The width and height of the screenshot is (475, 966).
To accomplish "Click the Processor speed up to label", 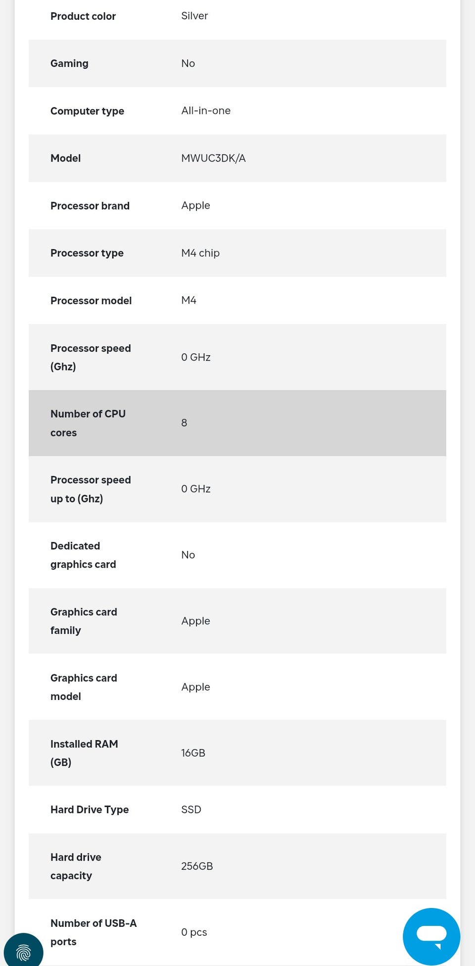I will (x=91, y=489).
